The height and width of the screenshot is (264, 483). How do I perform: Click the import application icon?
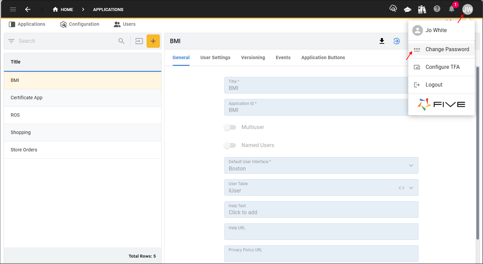click(x=139, y=41)
